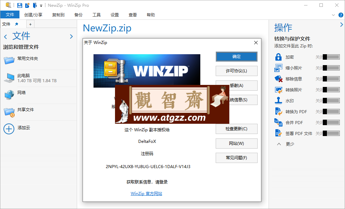This screenshot has width=345, height=209.
Task: Open the quick access toolbar dropdown arrow
Action: tap(41, 6)
